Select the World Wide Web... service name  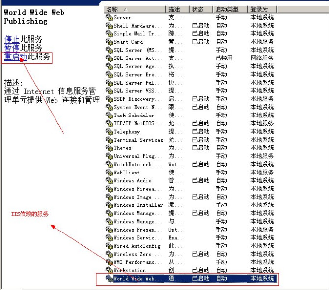point(137,279)
